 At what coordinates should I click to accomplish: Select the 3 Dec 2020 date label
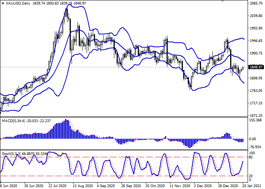click(x=203, y=186)
